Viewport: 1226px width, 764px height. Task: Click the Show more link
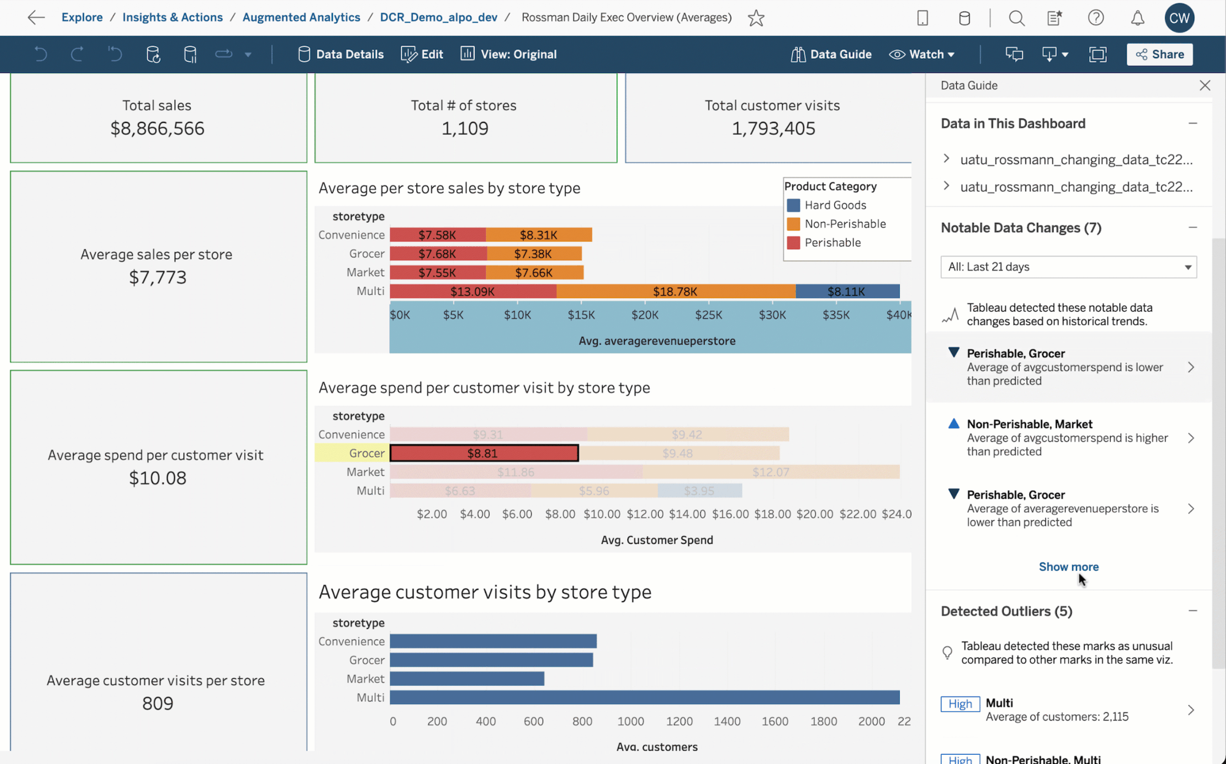[x=1068, y=567]
